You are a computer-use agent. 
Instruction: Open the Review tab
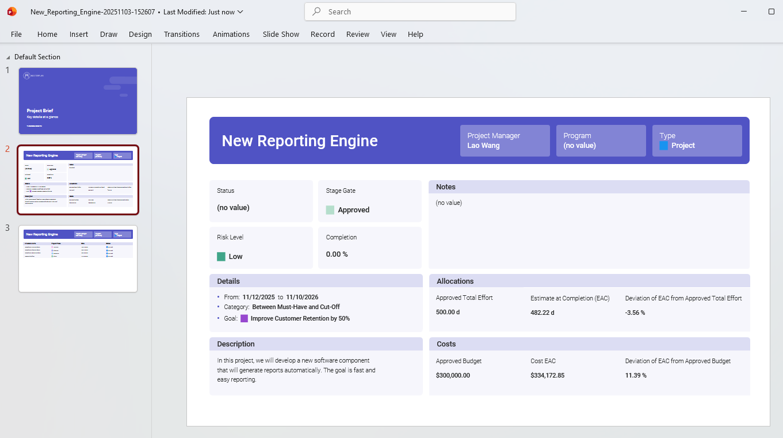point(357,34)
